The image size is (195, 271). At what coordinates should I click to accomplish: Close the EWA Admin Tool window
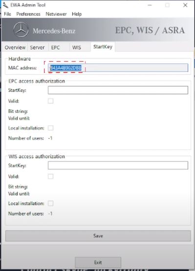(x=185, y=5)
